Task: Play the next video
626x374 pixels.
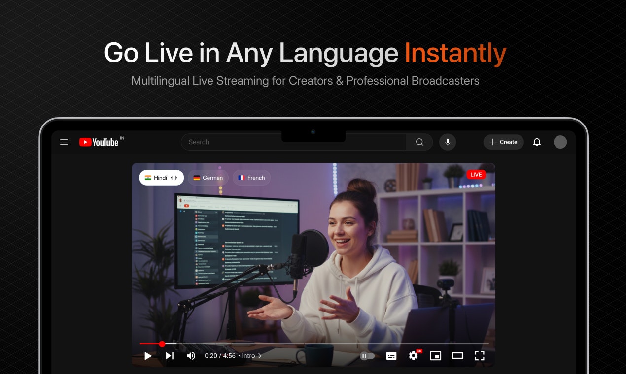Action: coord(170,355)
